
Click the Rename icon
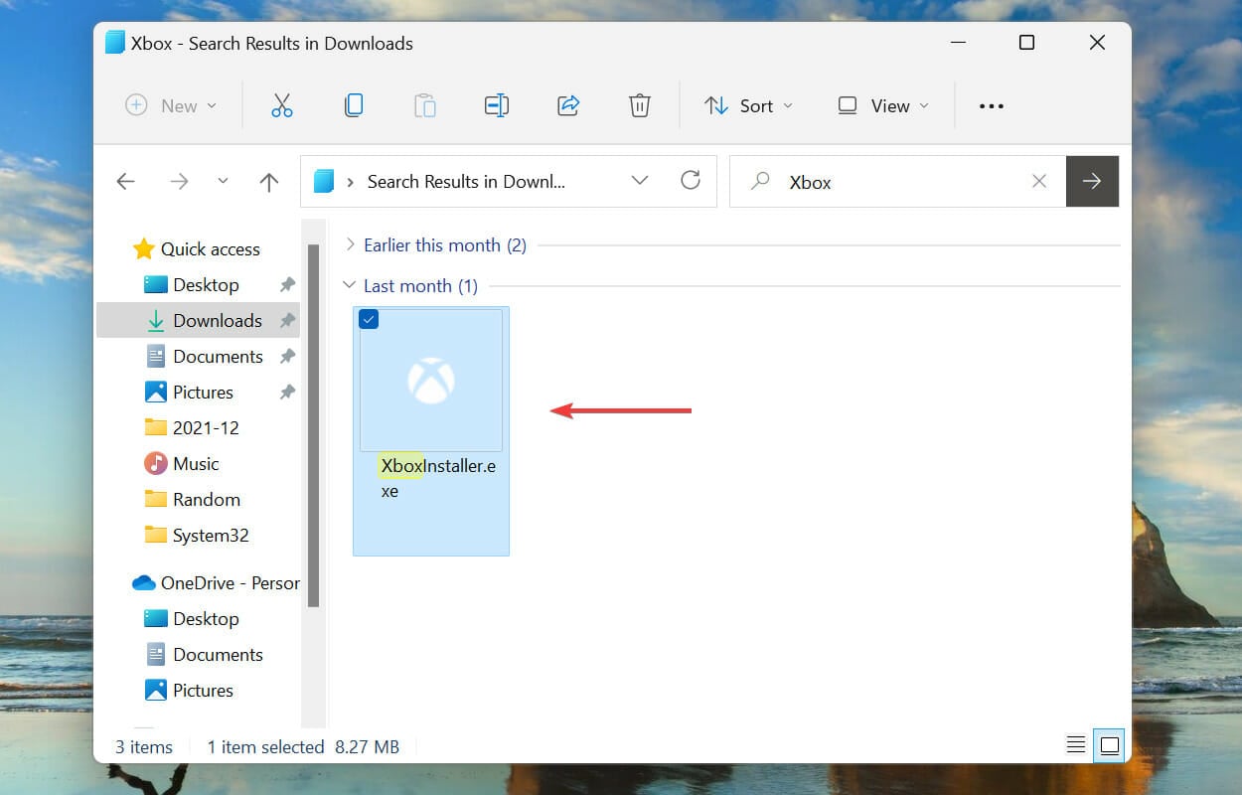point(497,105)
